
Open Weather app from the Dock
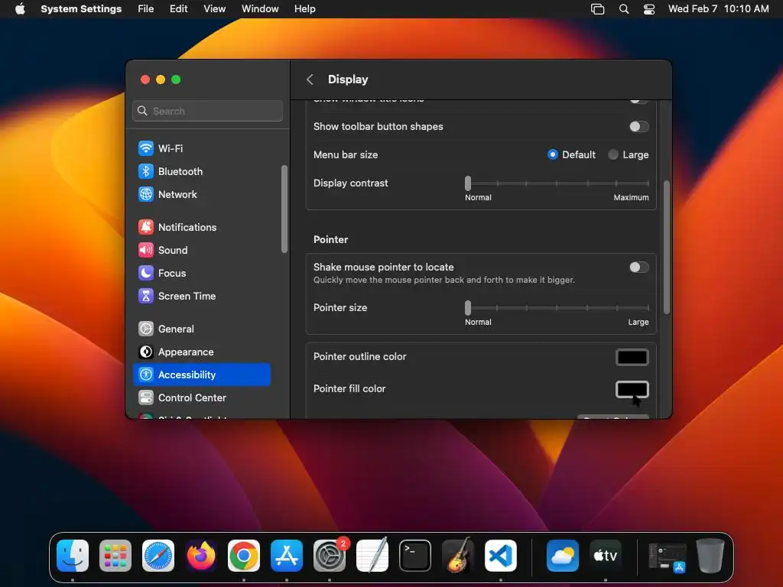(563, 556)
